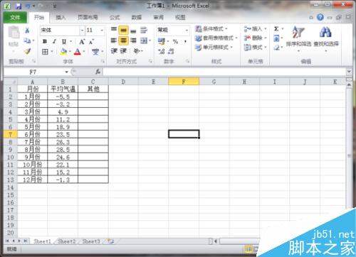356x257 pixels.
Task: Toggle Bold formatting
Action: click(x=45, y=41)
